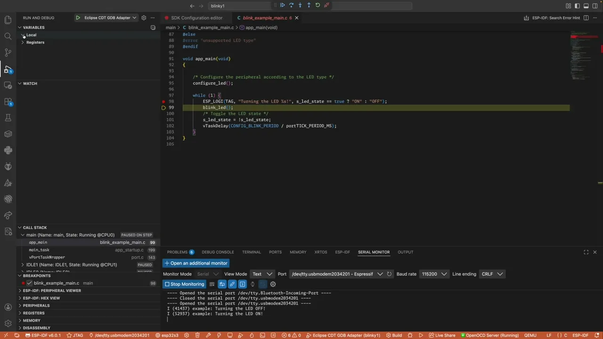
Task: Open the Extensions view in the activity bar
Action: coord(8,102)
